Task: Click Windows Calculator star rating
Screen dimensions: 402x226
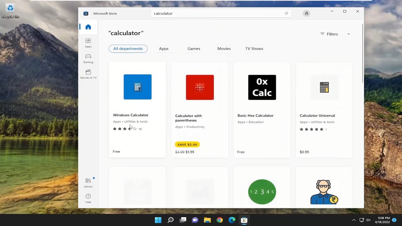Action: pyautogui.click(x=125, y=129)
